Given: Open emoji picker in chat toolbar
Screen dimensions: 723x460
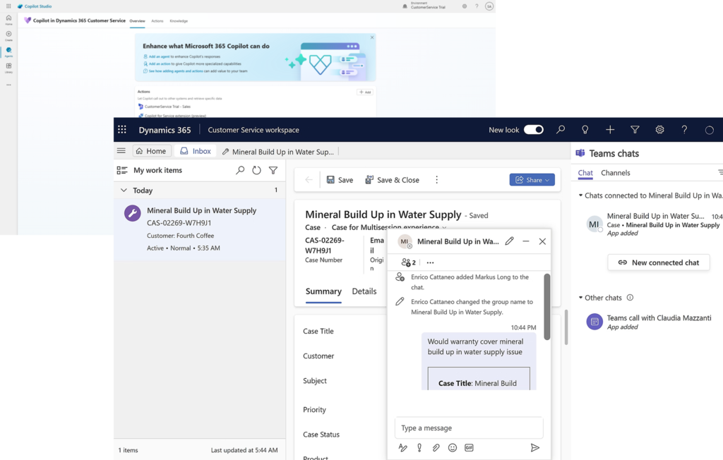Looking at the screenshot, I should [453, 447].
